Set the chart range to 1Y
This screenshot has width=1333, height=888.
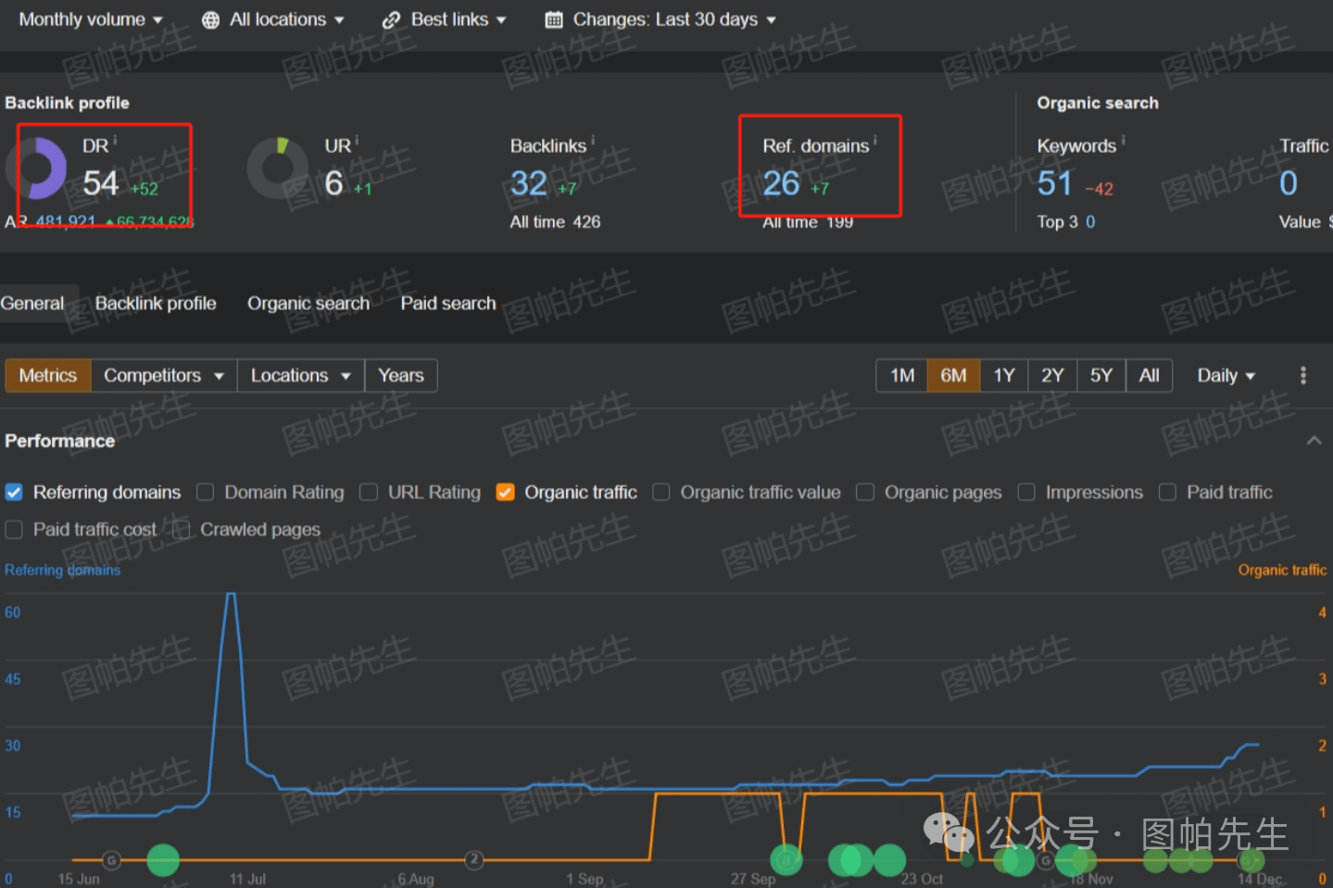tap(1003, 375)
